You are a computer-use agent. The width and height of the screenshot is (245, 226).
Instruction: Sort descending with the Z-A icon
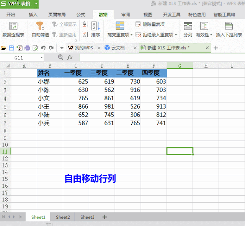click(x=85, y=34)
